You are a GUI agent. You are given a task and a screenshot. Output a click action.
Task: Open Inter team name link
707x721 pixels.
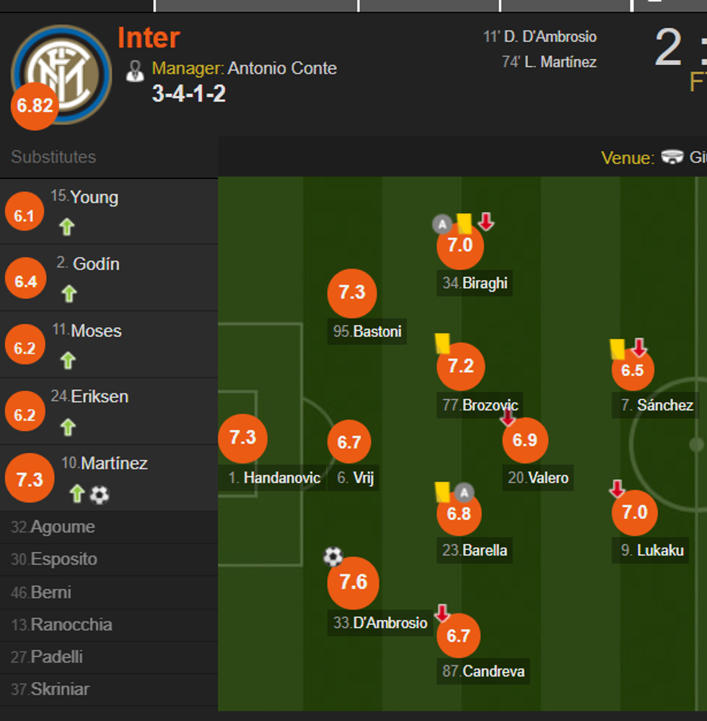149,38
